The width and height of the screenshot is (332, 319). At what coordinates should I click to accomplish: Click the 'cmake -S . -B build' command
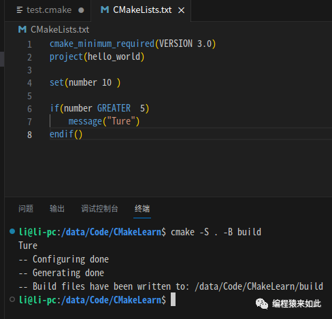coord(216,232)
